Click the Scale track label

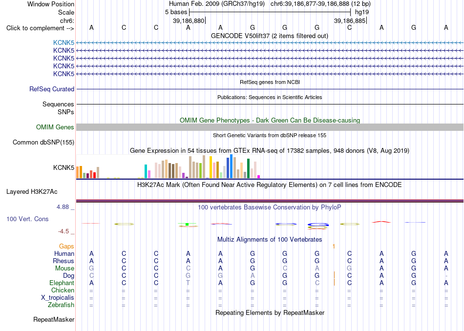click(66, 12)
